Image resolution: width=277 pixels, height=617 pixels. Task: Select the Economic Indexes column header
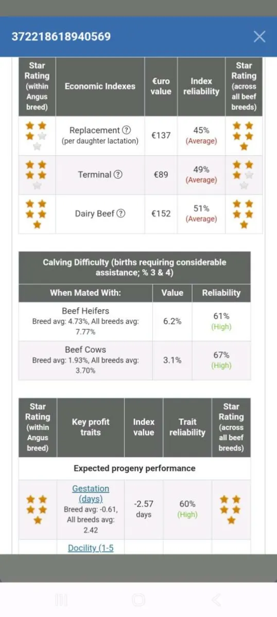pyautogui.click(x=100, y=86)
